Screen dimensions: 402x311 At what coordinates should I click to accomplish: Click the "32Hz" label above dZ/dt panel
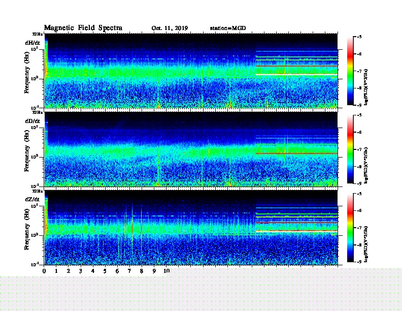tap(38, 191)
